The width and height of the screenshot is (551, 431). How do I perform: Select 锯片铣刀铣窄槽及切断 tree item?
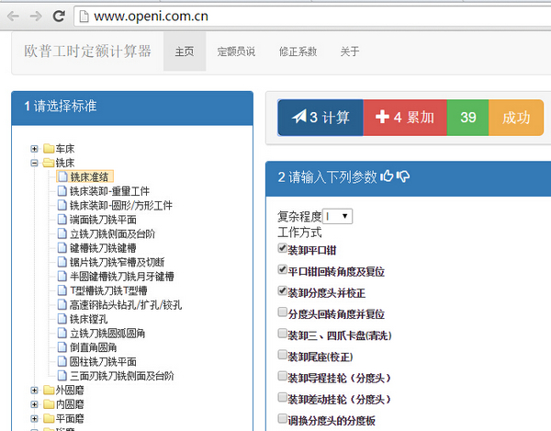point(117,262)
